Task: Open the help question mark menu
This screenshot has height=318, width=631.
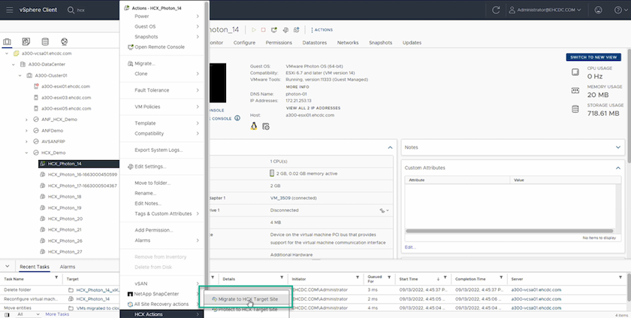Action: pyautogui.click(x=620, y=11)
